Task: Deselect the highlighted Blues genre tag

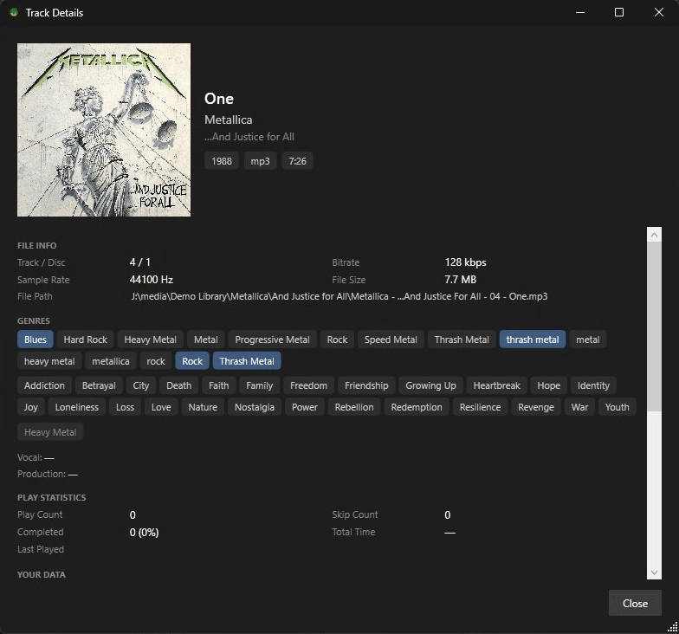Action: pos(36,340)
